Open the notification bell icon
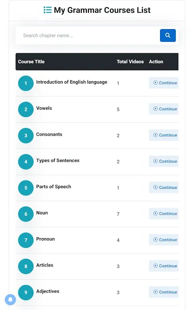Image resolution: width=194 pixels, height=310 pixels. click(10, 300)
